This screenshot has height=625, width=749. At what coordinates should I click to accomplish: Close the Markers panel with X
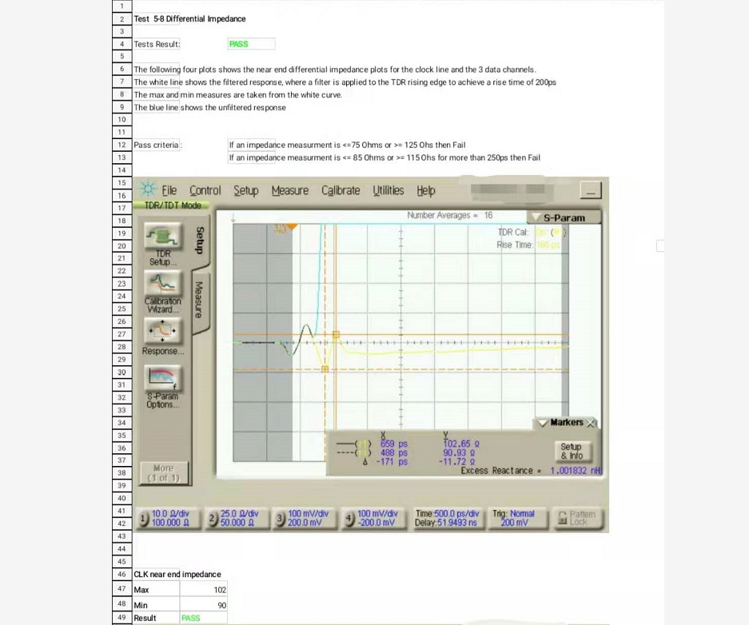tap(592, 423)
